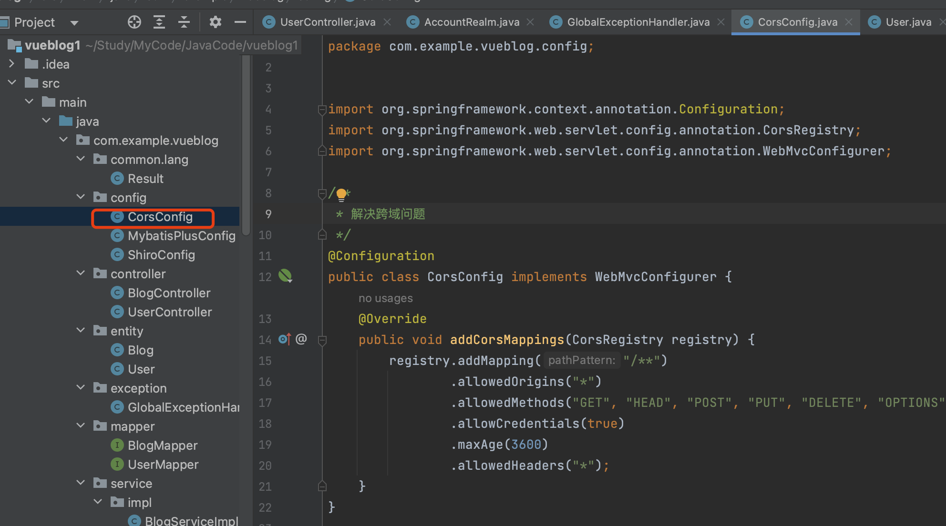Open the Project view dropdown
Viewport: 946px width, 526px height.
point(74,22)
